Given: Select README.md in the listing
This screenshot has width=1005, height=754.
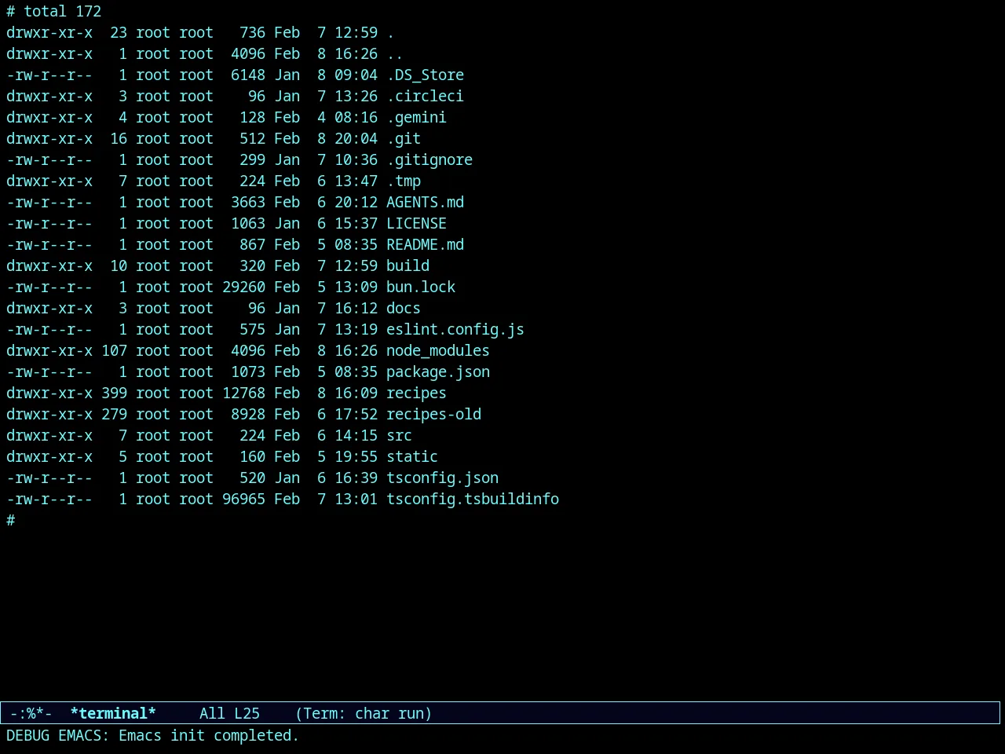Looking at the screenshot, I should pyautogui.click(x=425, y=245).
